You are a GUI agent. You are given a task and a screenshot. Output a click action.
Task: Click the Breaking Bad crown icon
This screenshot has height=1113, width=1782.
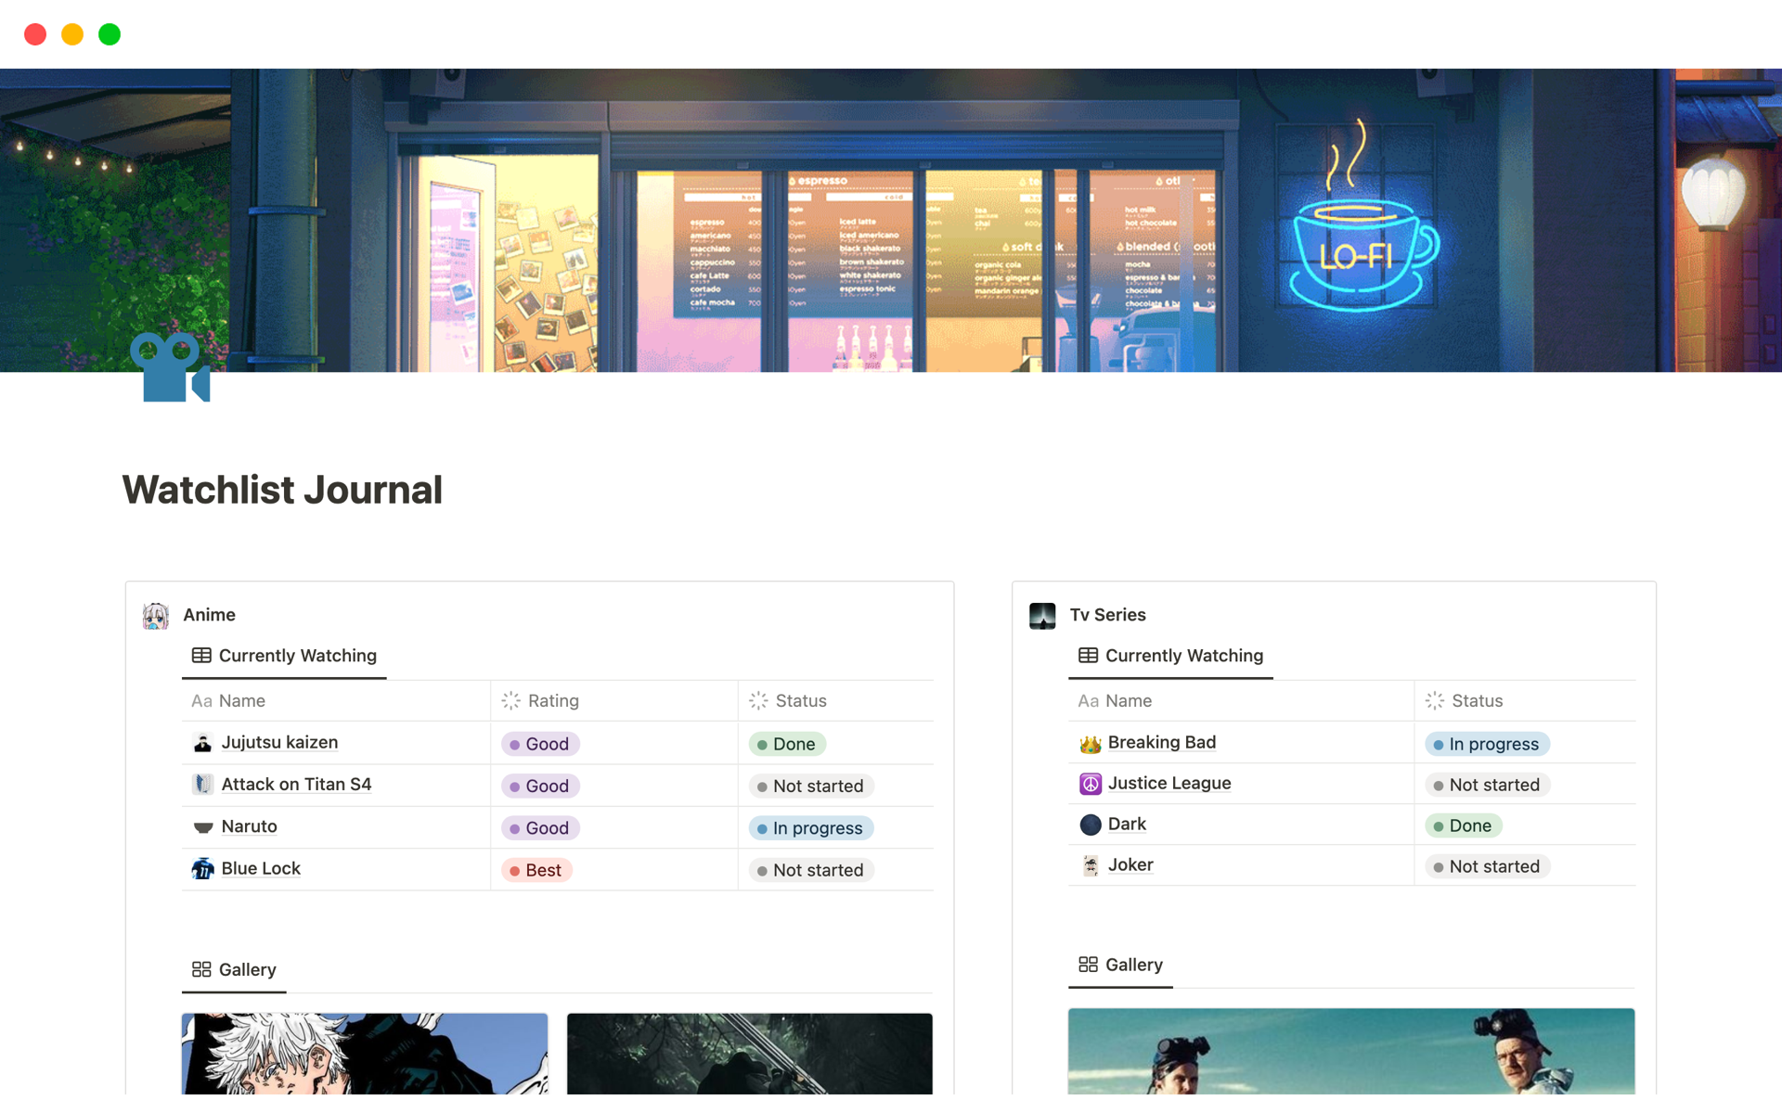(x=1090, y=744)
